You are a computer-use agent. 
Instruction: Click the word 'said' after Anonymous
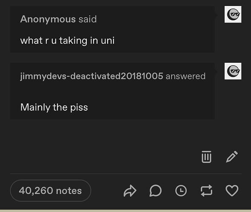pyautogui.click(x=88, y=19)
